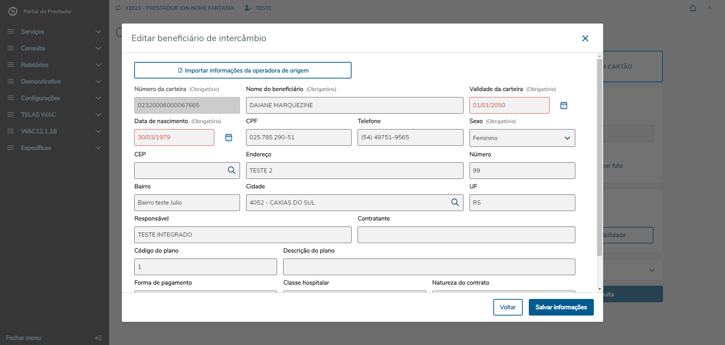725x345 pixels.
Task: Click the Portal do Prestador logo
Action: click(13, 11)
